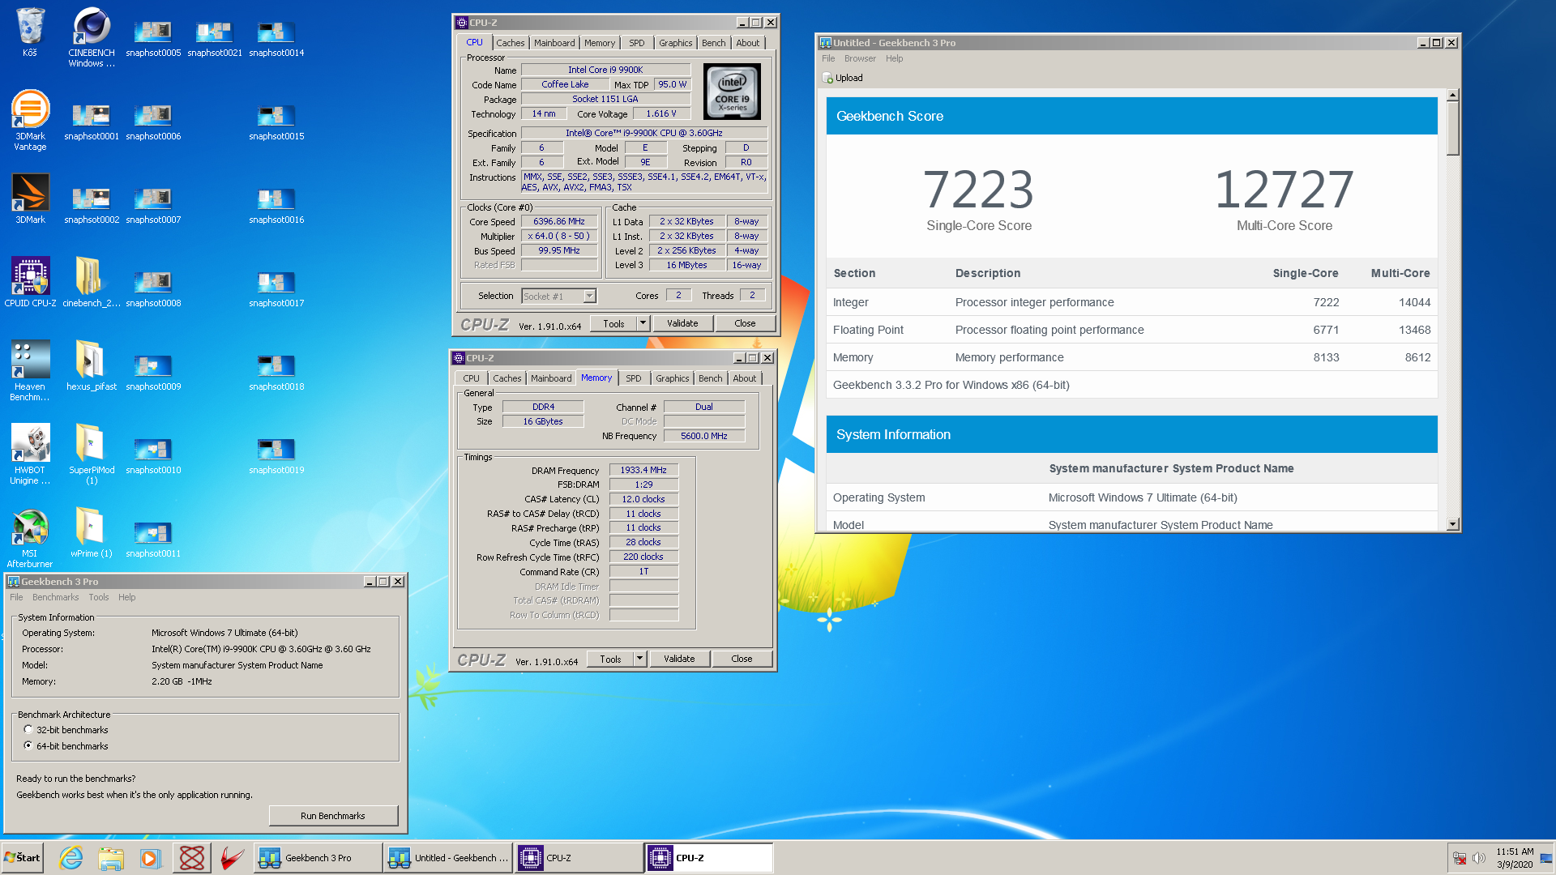Switch to Mainboard tab in top CPU-Z
This screenshot has width=1556, height=875.
(x=554, y=43)
